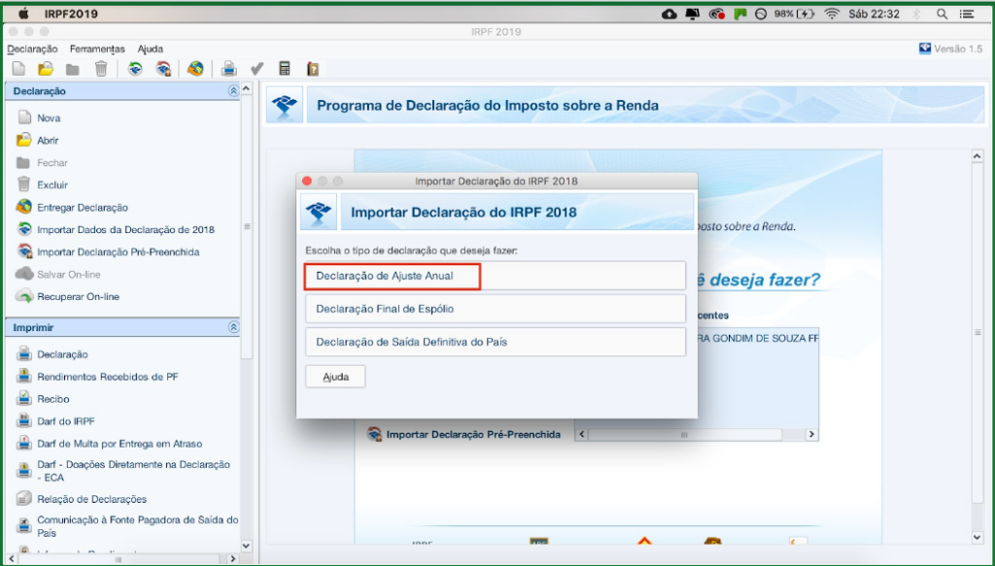
Task: Click the trash can toolbar icon
Action: pyautogui.click(x=101, y=69)
